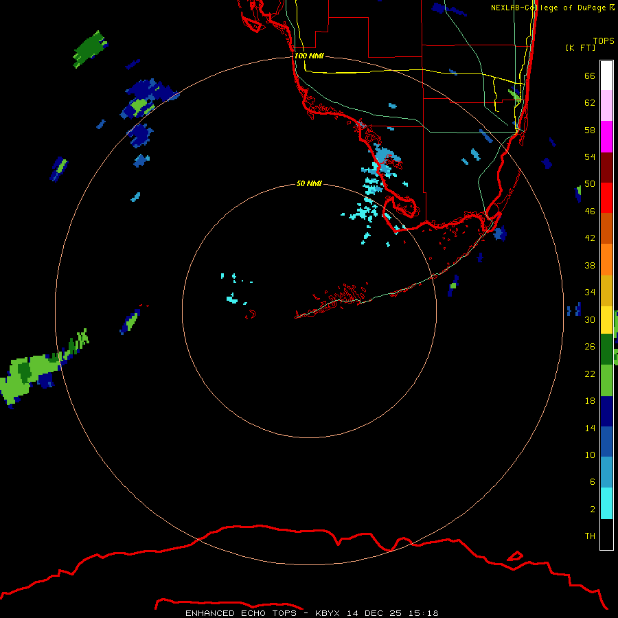Click the '62' legend value

pos(590,103)
